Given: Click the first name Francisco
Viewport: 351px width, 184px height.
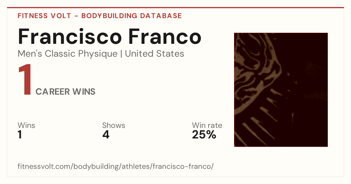Looking at the screenshot, I should pos(70,37).
